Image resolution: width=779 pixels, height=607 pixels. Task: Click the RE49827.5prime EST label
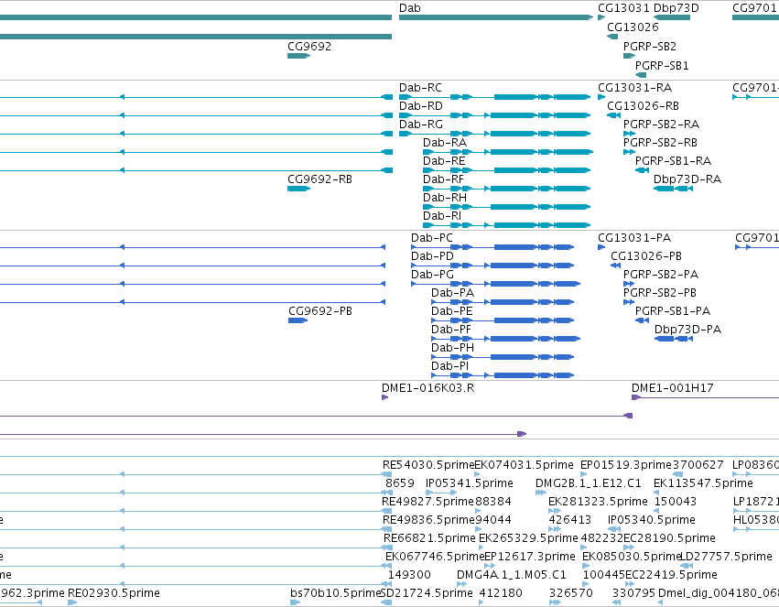(x=427, y=503)
